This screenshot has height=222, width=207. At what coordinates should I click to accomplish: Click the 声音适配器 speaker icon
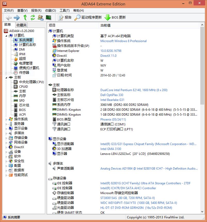(x=54, y=168)
